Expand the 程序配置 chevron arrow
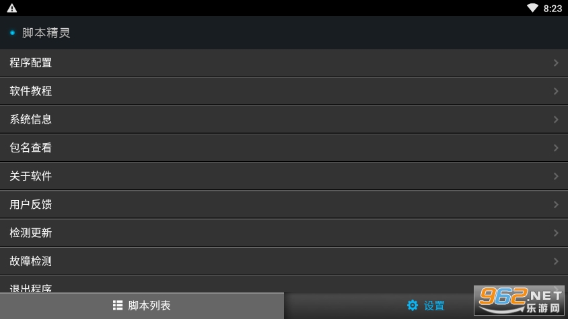568x319 pixels. [x=556, y=63]
